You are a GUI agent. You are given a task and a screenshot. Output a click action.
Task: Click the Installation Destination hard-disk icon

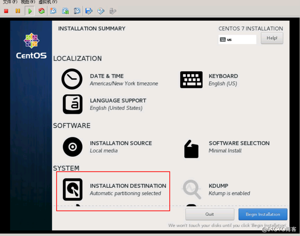pos(73,189)
